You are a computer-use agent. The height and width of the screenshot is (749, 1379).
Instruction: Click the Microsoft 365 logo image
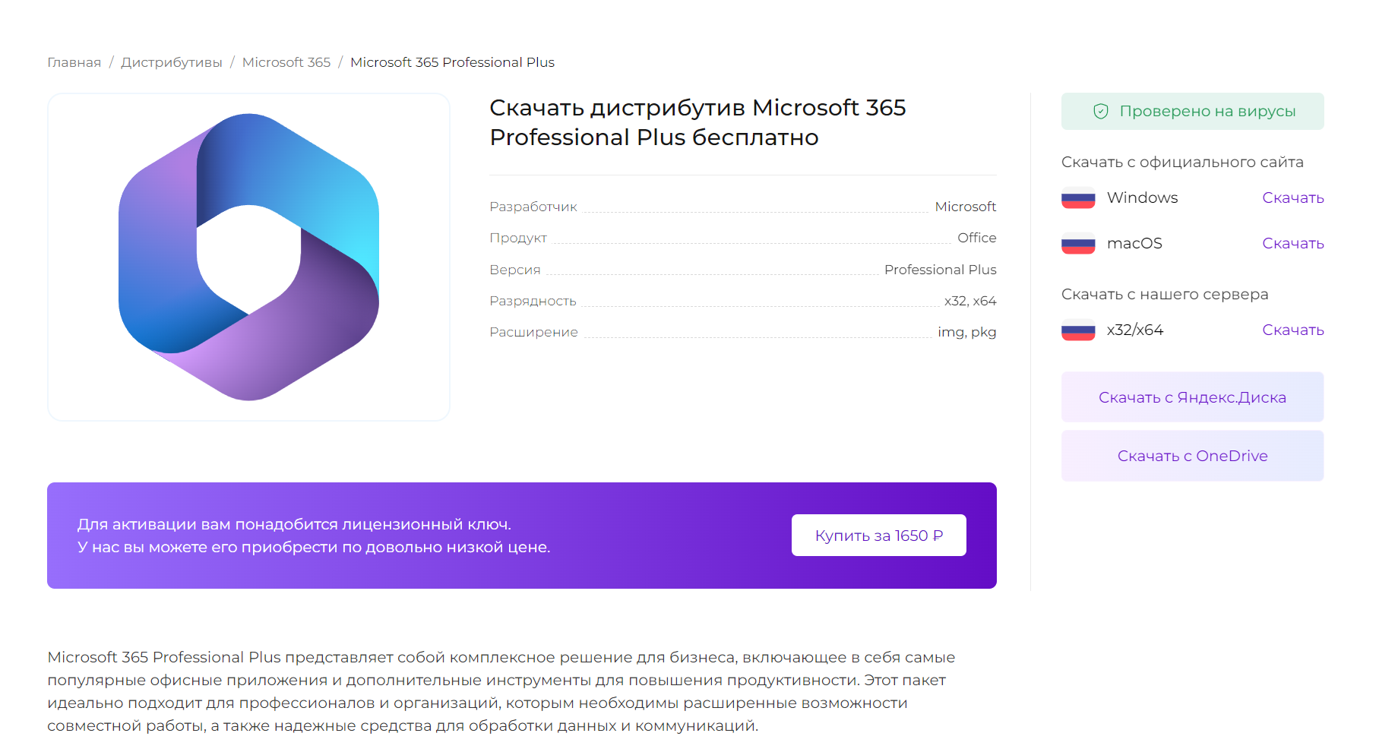249,257
